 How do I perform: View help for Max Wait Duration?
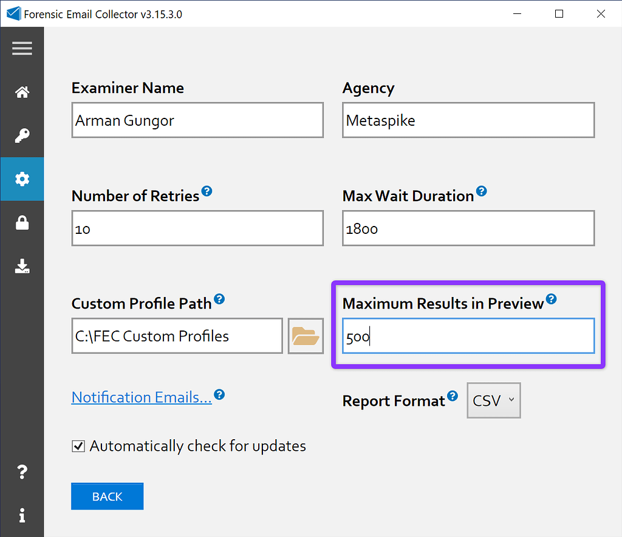coord(482,191)
